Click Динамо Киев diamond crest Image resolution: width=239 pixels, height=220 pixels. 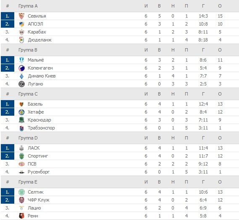coord(21,76)
